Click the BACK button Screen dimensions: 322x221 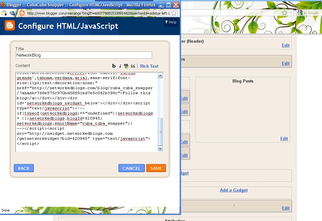click(x=24, y=168)
